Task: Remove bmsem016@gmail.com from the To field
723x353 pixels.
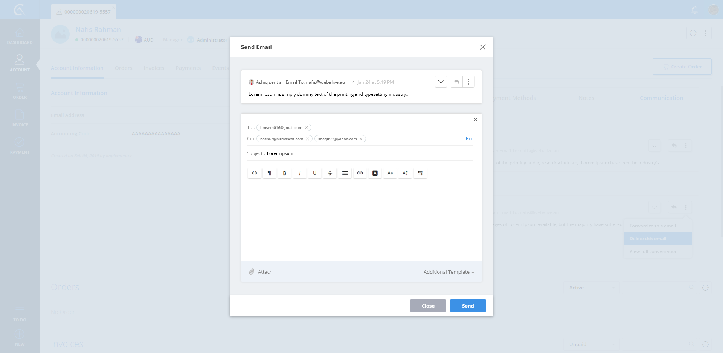Action: click(307, 128)
